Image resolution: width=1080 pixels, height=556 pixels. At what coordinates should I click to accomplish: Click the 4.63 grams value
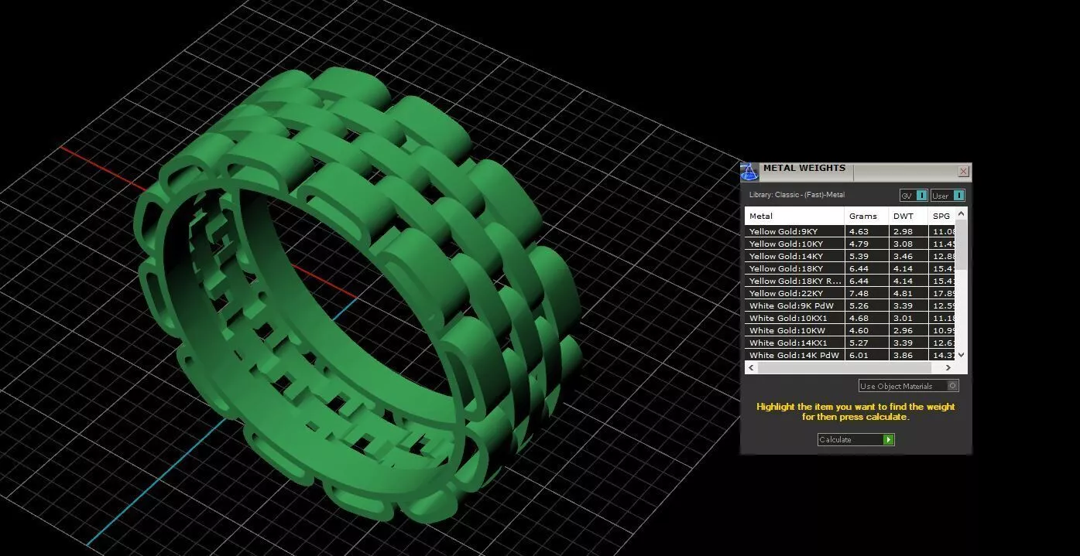858,231
